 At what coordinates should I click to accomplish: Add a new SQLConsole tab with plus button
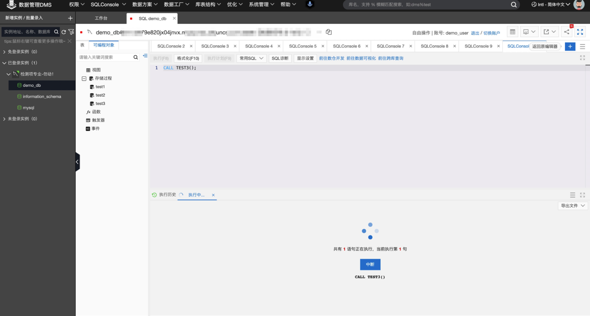pos(570,47)
